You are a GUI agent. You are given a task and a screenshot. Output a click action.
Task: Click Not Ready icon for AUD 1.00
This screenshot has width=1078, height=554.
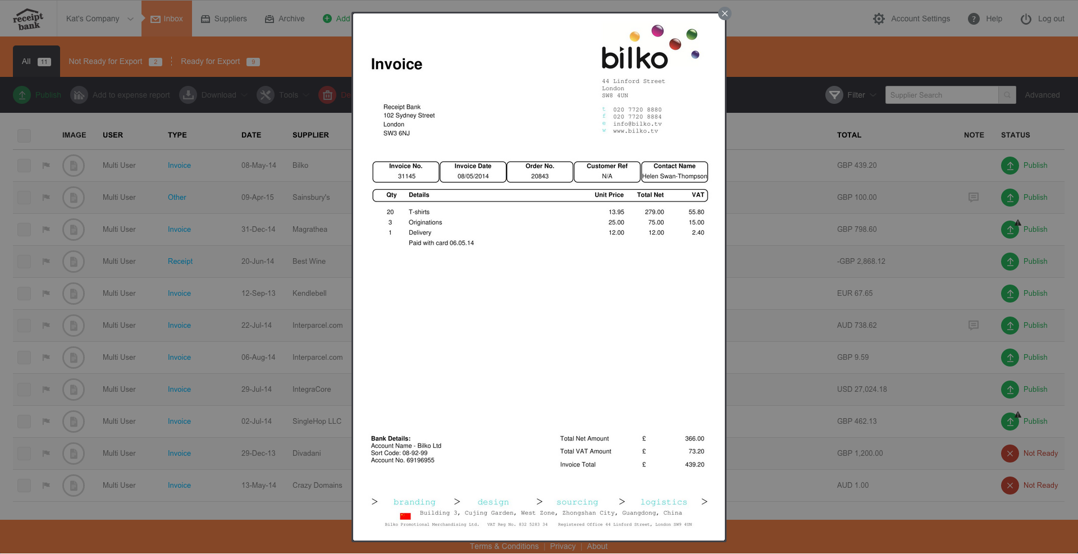tap(1010, 486)
